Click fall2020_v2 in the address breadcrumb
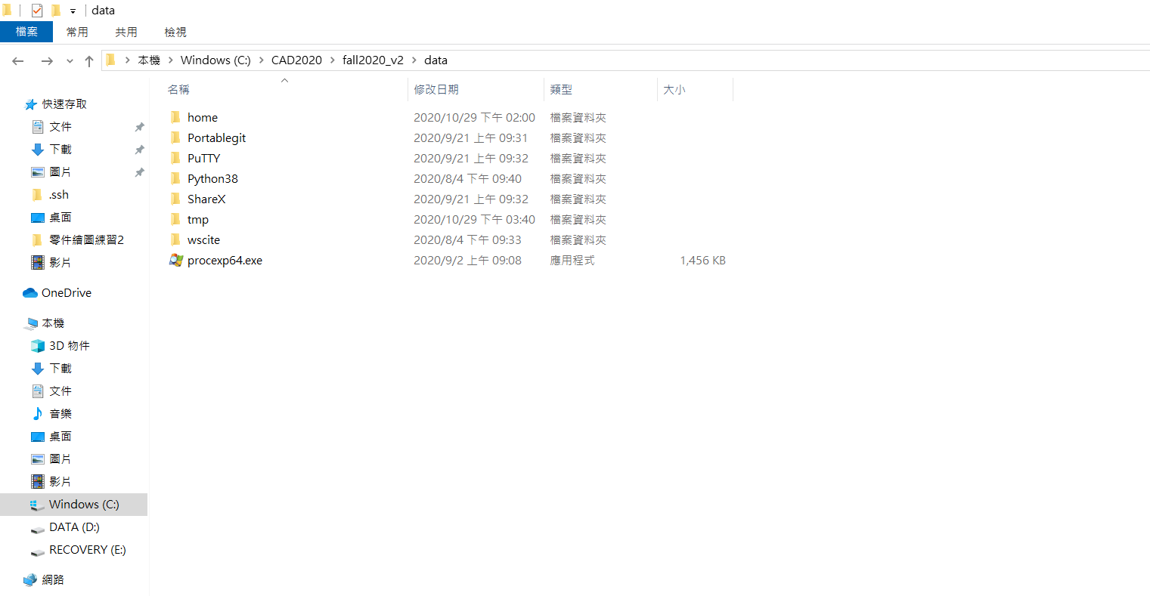The image size is (1150, 596). [x=373, y=60]
